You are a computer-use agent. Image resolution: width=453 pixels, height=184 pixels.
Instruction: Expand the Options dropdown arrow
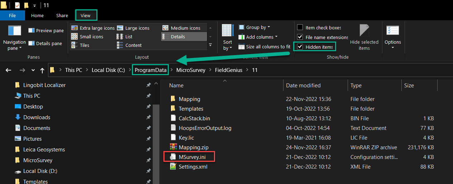393,47
